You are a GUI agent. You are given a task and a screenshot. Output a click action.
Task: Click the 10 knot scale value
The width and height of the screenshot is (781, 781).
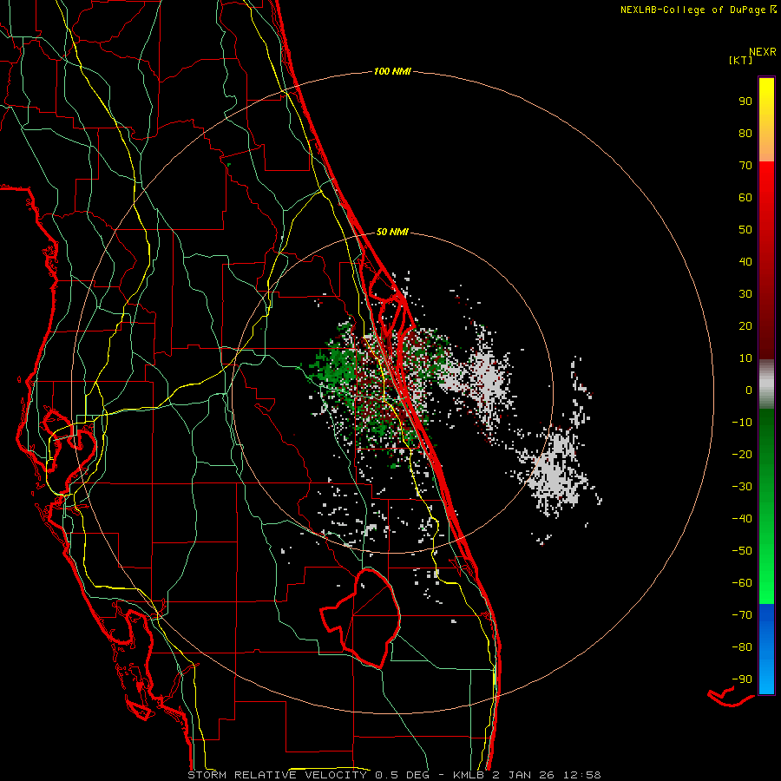pyautogui.click(x=745, y=358)
